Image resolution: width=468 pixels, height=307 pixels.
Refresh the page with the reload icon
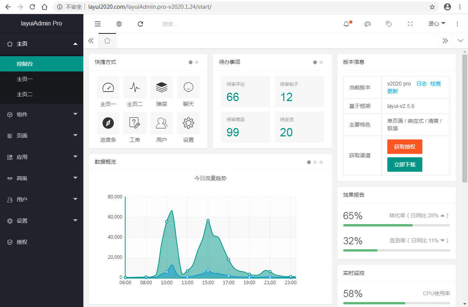click(x=140, y=24)
